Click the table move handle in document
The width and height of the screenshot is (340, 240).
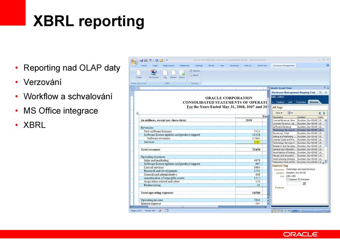tap(137, 113)
